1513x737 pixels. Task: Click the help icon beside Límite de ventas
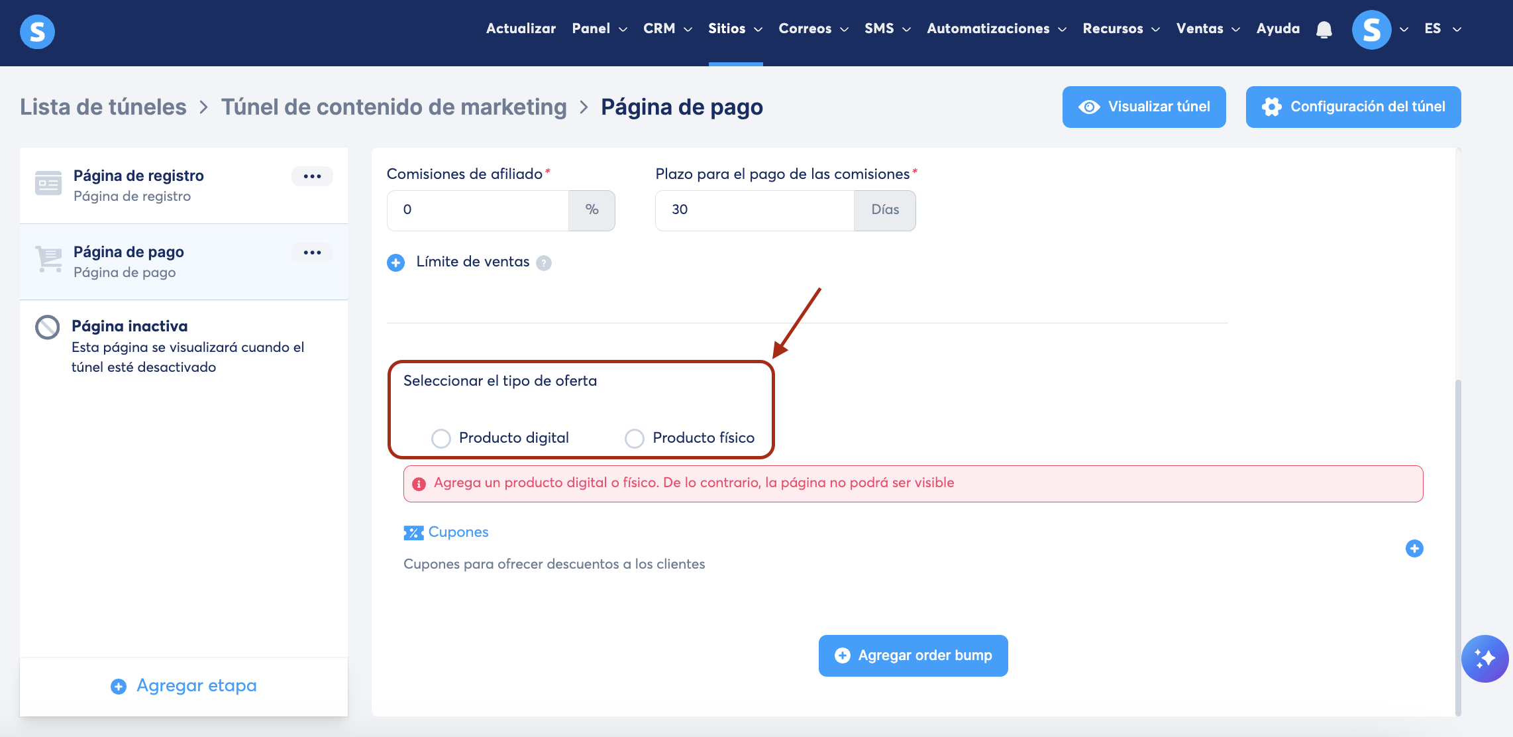tap(544, 263)
